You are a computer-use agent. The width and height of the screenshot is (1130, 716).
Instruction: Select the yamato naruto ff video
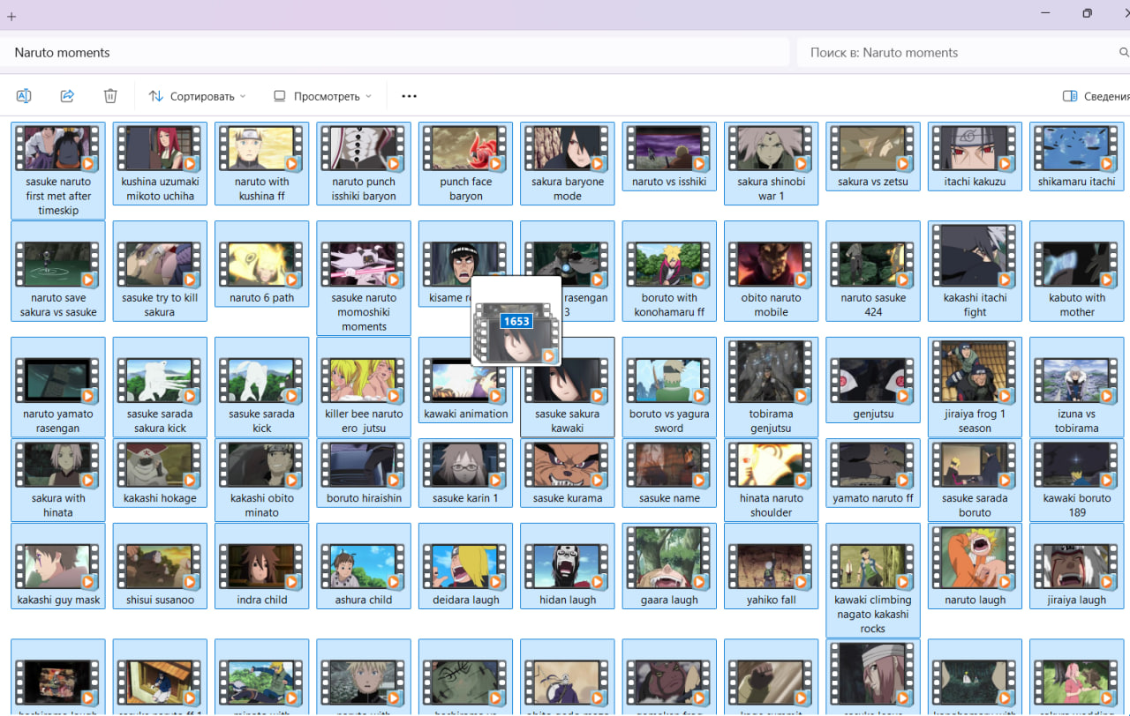873,473
